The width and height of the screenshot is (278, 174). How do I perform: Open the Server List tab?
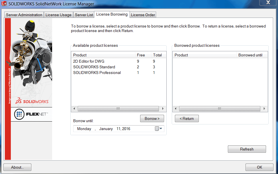point(84,15)
